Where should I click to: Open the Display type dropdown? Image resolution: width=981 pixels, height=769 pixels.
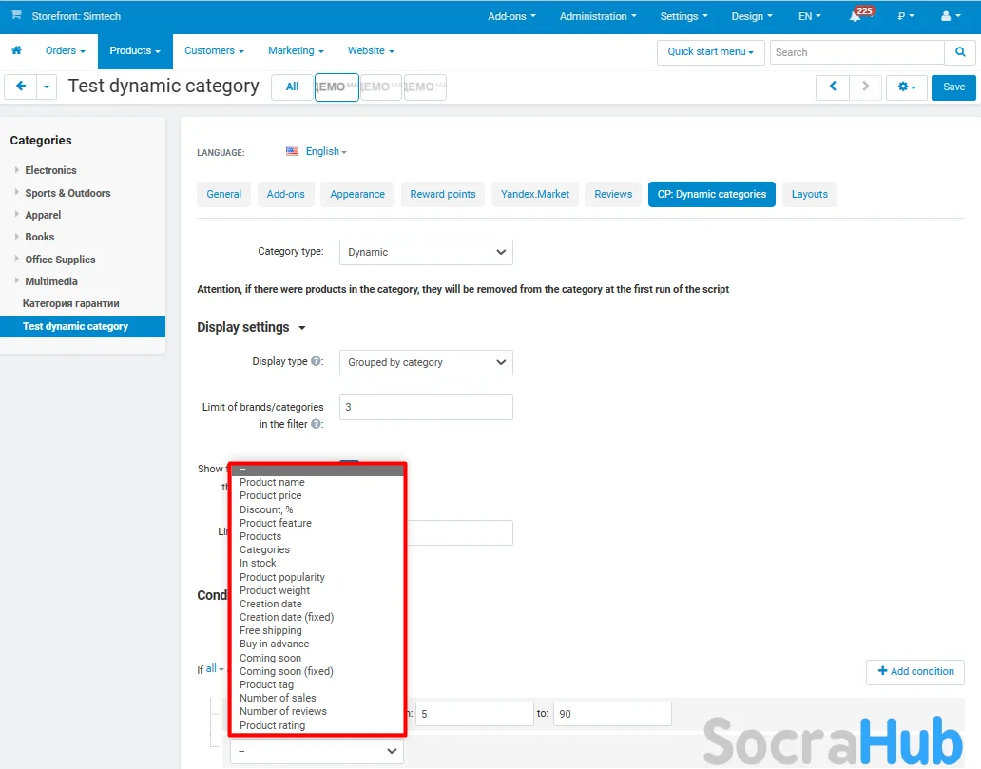coord(426,362)
